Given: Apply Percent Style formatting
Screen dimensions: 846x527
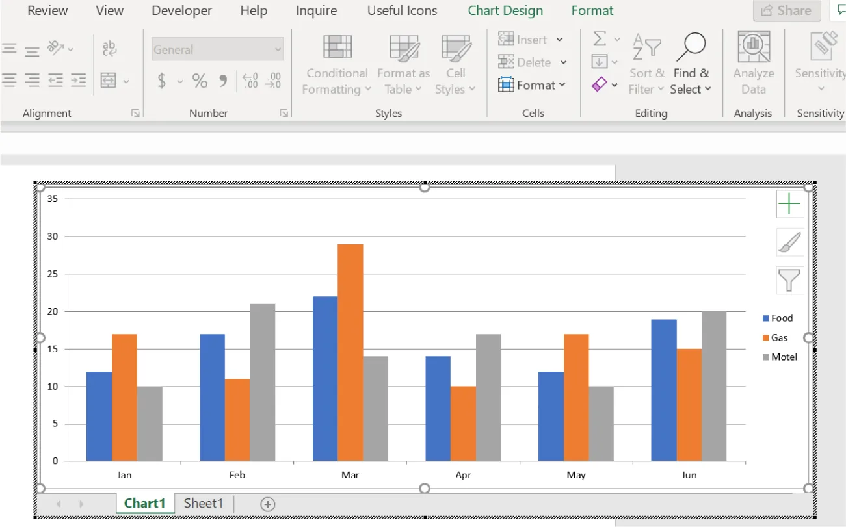Looking at the screenshot, I should click(200, 81).
